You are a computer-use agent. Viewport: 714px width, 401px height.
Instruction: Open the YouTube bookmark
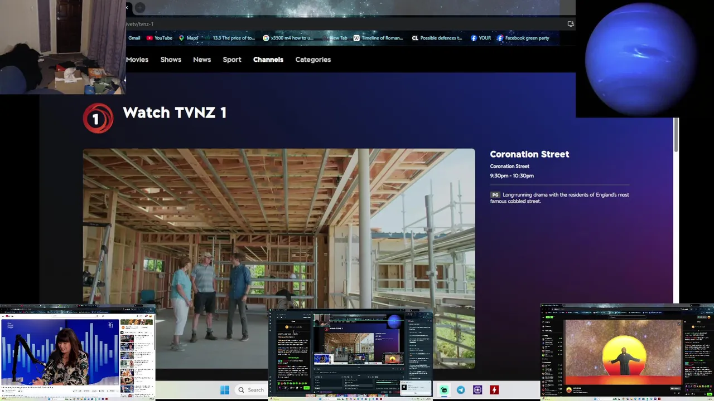[x=160, y=38]
